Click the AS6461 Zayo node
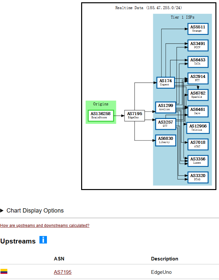The width and height of the screenshot is (219, 280). pos(198,111)
